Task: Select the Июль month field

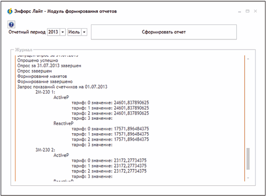Action: coord(74,32)
